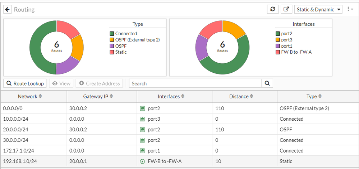
Task: Sort by the Gateway IP column
Action: (x=111, y=96)
